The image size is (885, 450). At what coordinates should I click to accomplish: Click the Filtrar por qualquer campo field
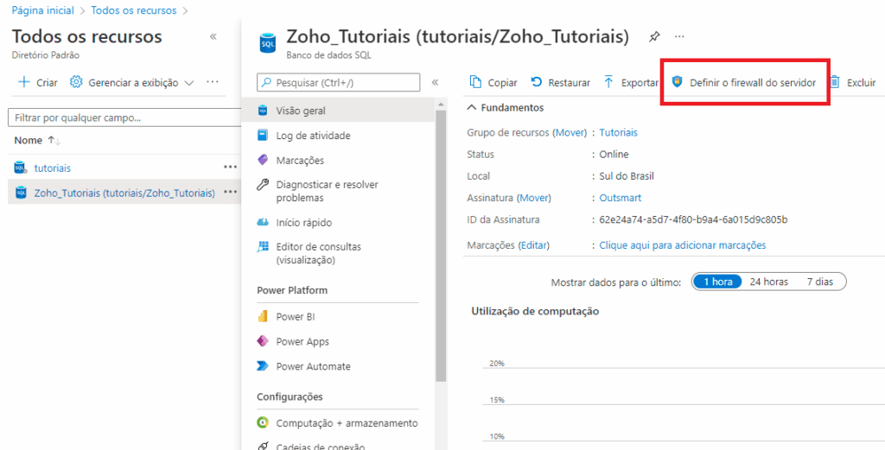coord(124,117)
